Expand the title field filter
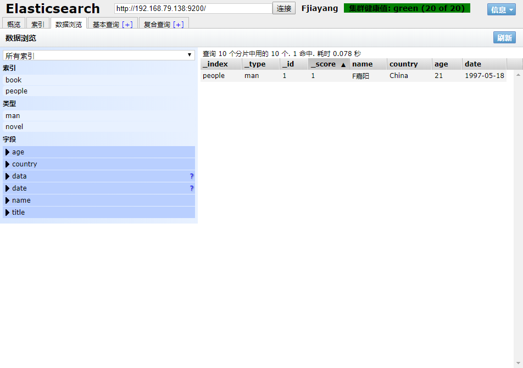 pos(8,213)
